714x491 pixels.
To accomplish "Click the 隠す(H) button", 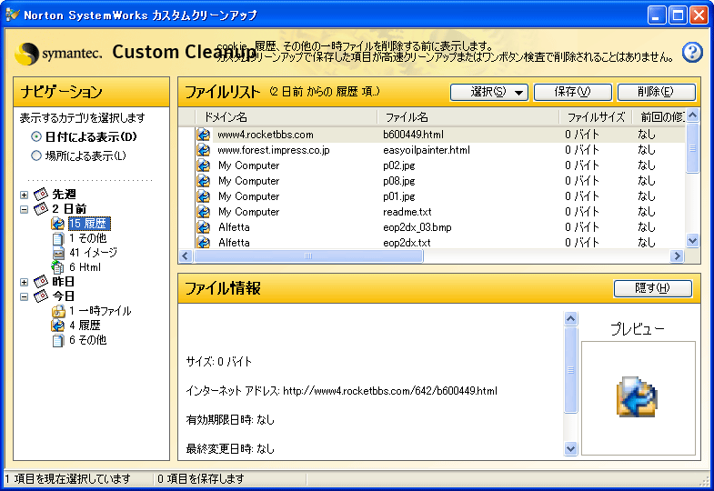I will (x=653, y=288).
